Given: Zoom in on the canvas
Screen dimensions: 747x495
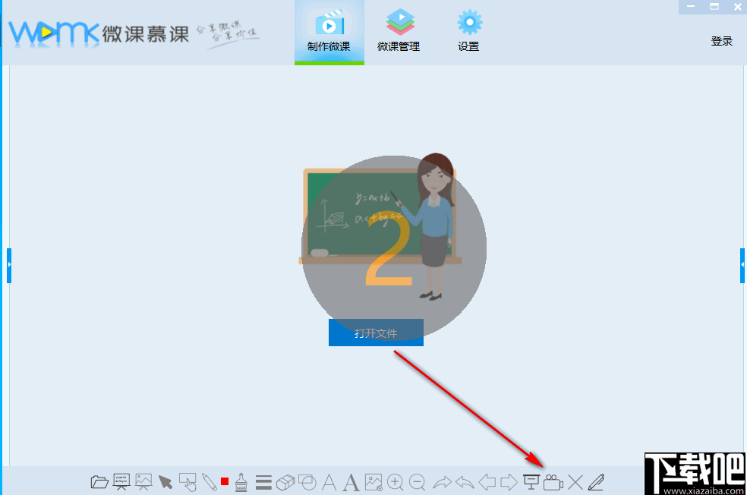Looking at the screenshot, I should tap(396, 482).
